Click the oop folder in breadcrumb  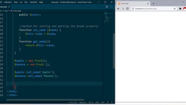point(6,11)
